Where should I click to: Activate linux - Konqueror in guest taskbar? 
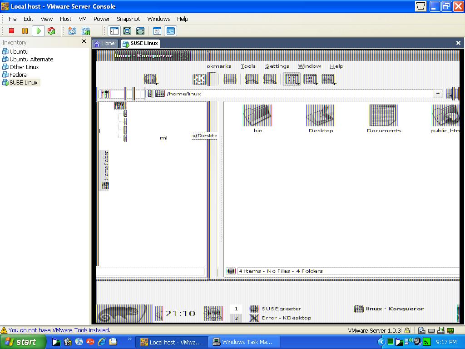389,309
